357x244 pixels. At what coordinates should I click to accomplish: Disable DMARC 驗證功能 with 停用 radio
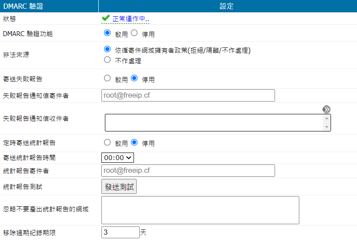(134, 33)
